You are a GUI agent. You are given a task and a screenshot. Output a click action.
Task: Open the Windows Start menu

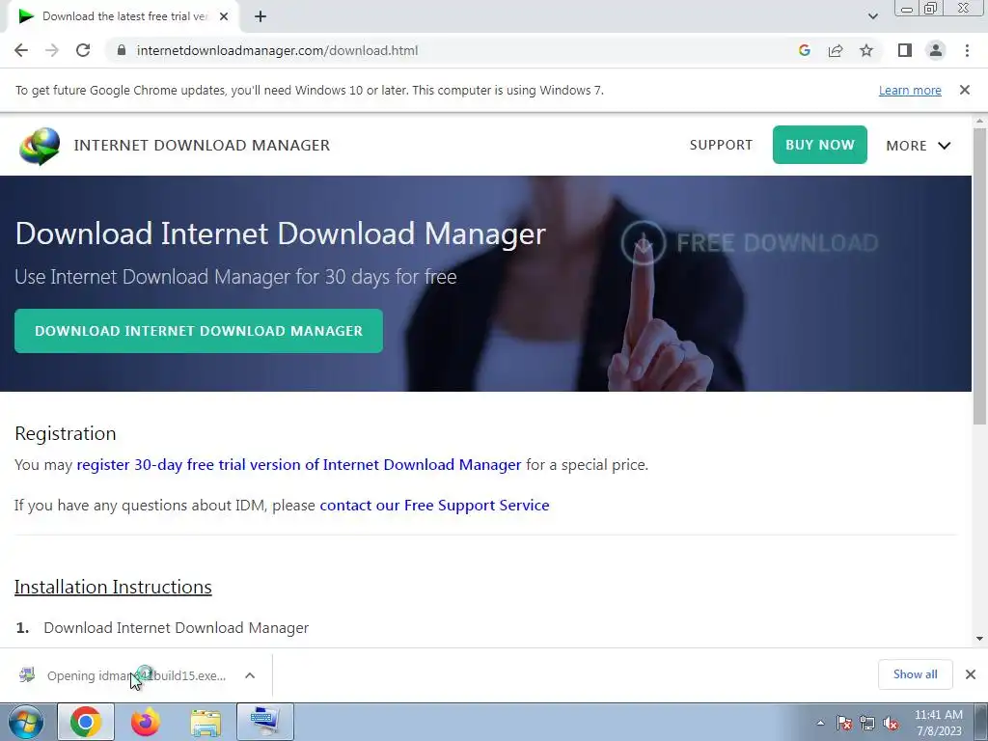click(26, 722)
